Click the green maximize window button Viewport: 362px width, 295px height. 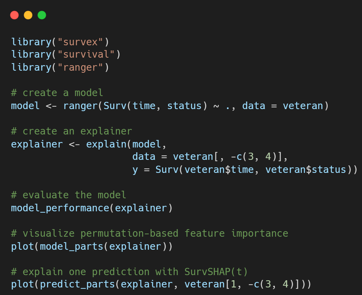coord(42,15)
